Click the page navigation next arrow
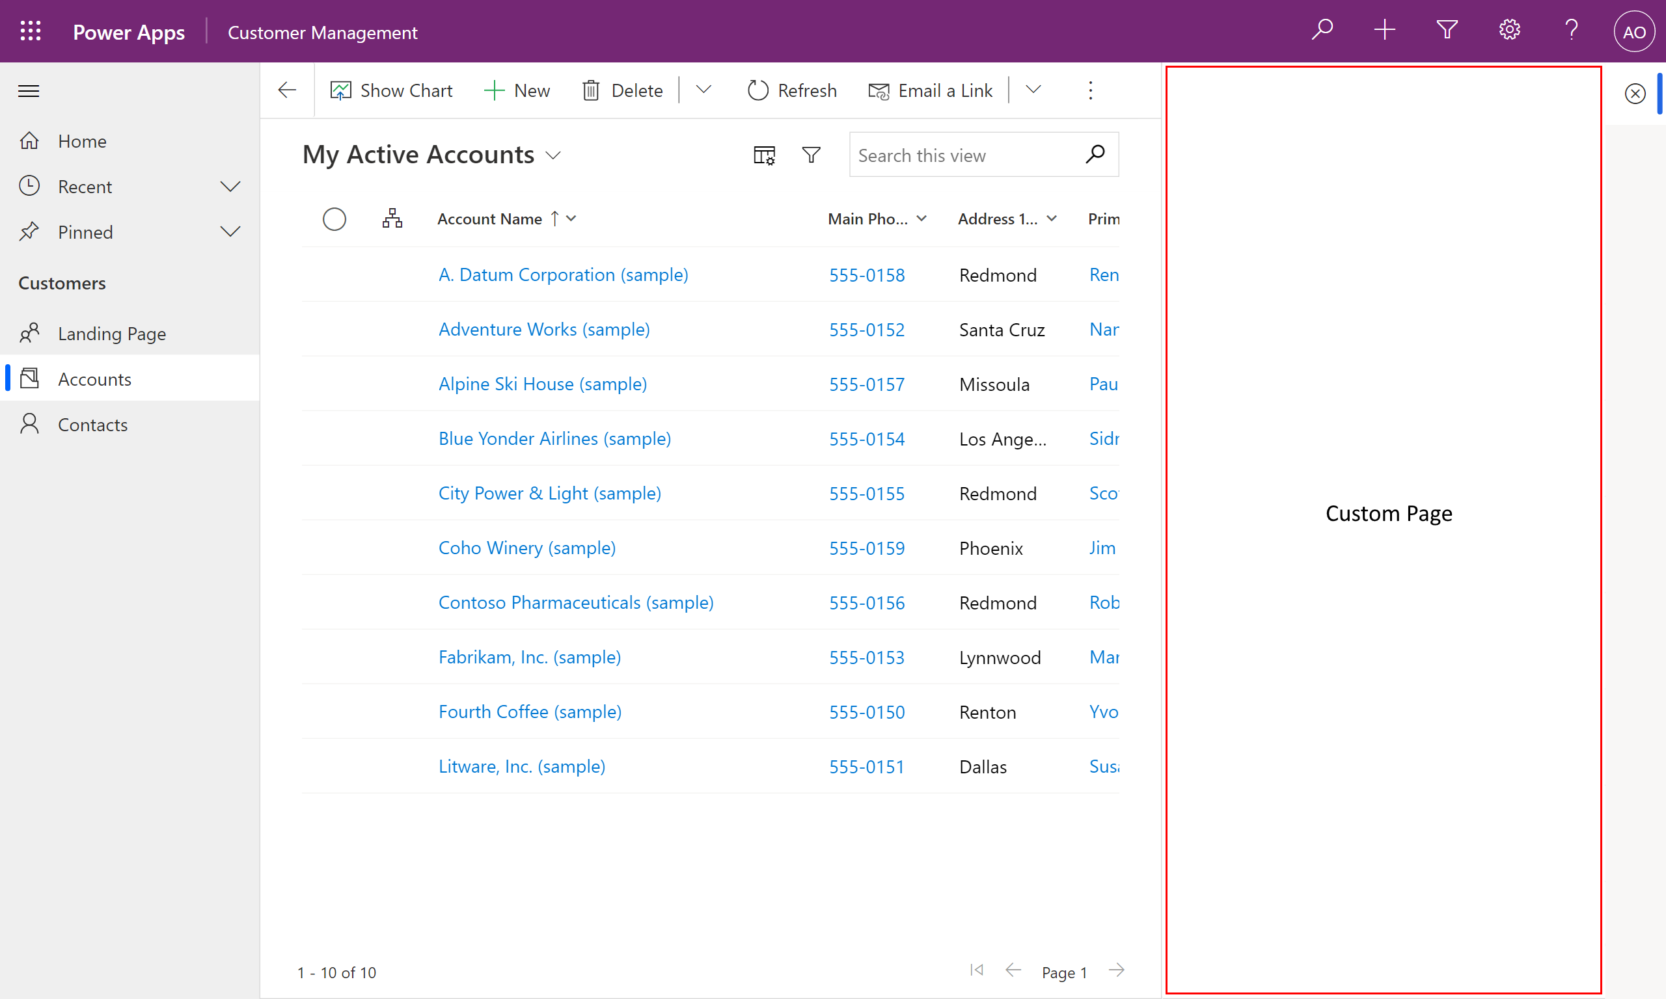This screenshot has width=1666, height=999. (1117, 972)
